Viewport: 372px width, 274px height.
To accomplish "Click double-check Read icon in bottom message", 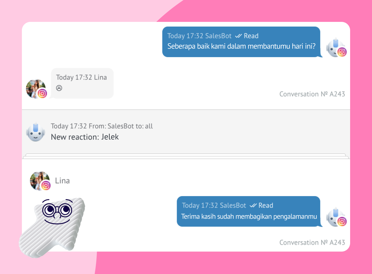I will pos(253,205).
